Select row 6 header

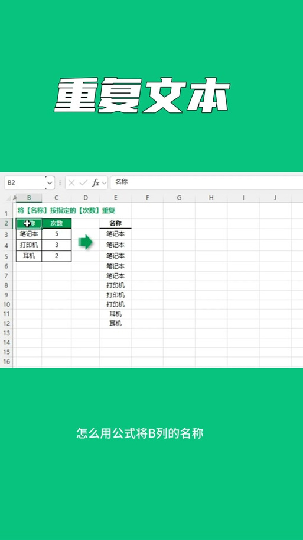coord(6,266)
